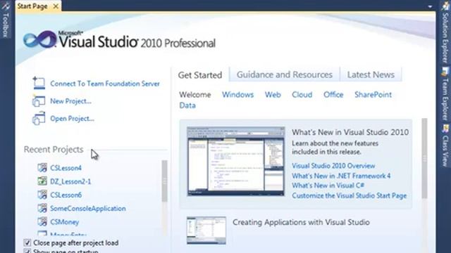Click the Creating Applications with Visual Studio thumbnail
Image resolution: width=451 pixels, height=253 pixels.
pos(206,231)
